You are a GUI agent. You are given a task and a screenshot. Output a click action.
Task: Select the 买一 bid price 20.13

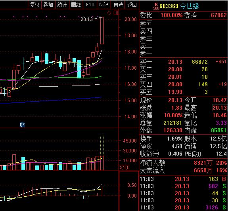coord(175,62)
